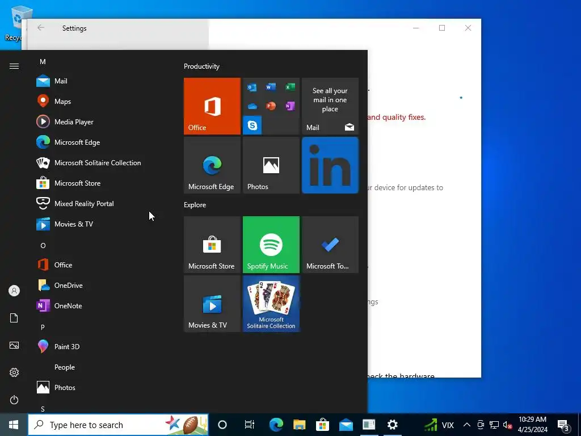581x436 pixels.
Task: Open the Microsoft Store tile
Action: click(x=212, y=245)
